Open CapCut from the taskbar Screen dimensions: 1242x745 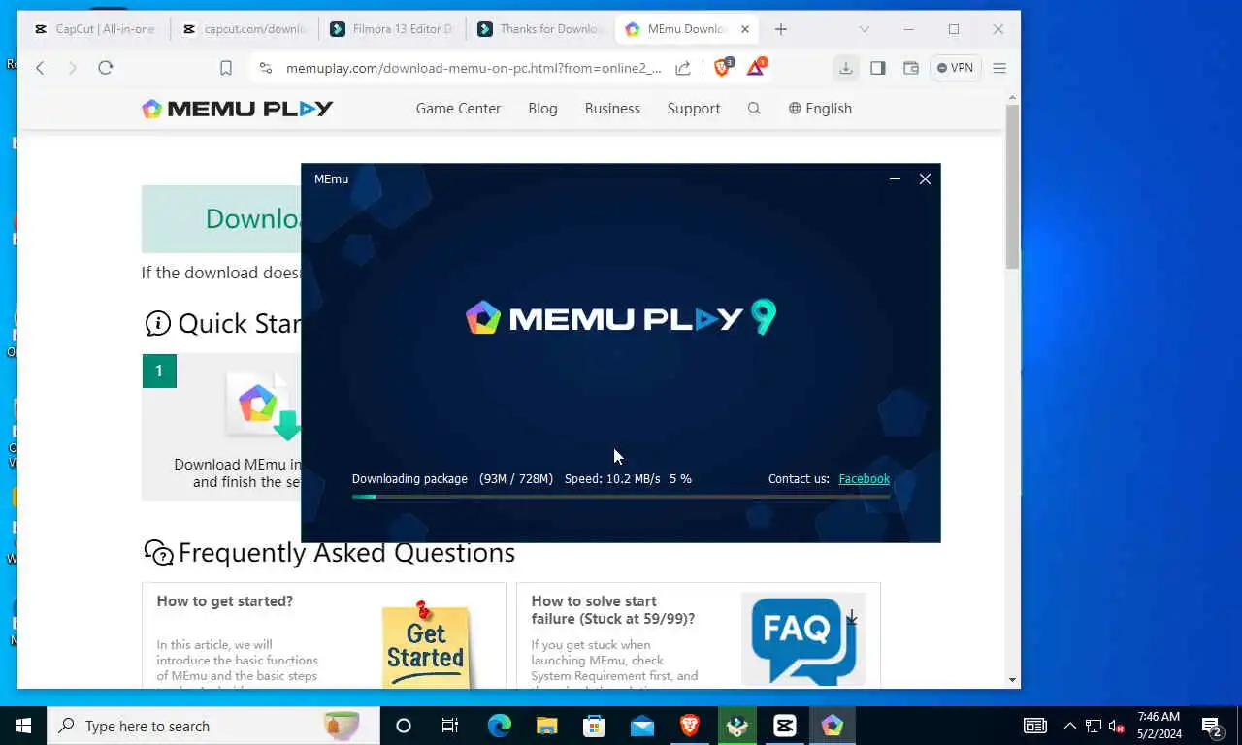tap(785, 726)
